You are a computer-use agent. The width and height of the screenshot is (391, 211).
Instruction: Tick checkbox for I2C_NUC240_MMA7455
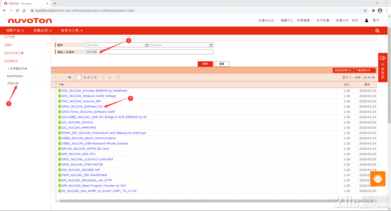click(x=53, y=127)
